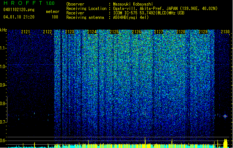The height and width of the screenshot is (148, 233).
Task: Click the 2127 time marker
Action: (159, 32)
